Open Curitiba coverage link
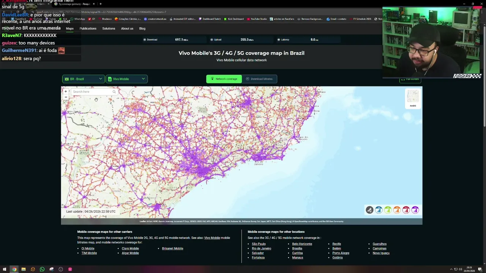 pos(297,253)
